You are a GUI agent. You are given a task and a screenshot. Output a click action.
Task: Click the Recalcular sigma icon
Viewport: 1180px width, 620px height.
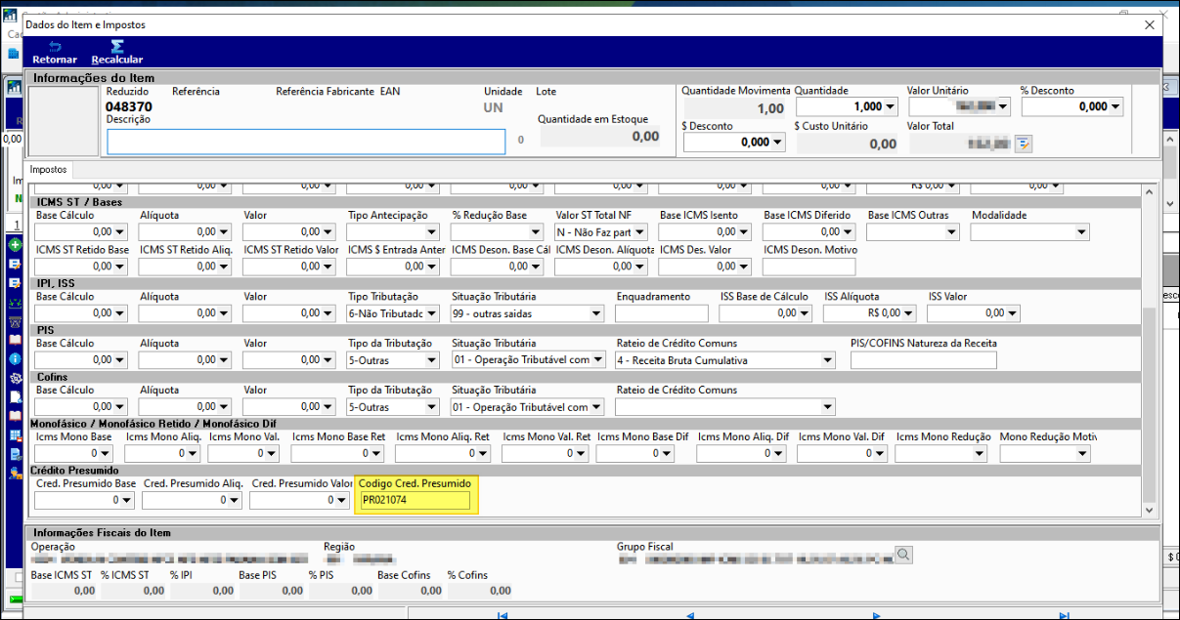(117, 47)
